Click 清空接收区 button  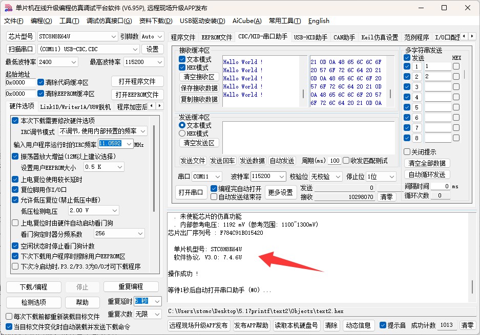click(199, 77)
